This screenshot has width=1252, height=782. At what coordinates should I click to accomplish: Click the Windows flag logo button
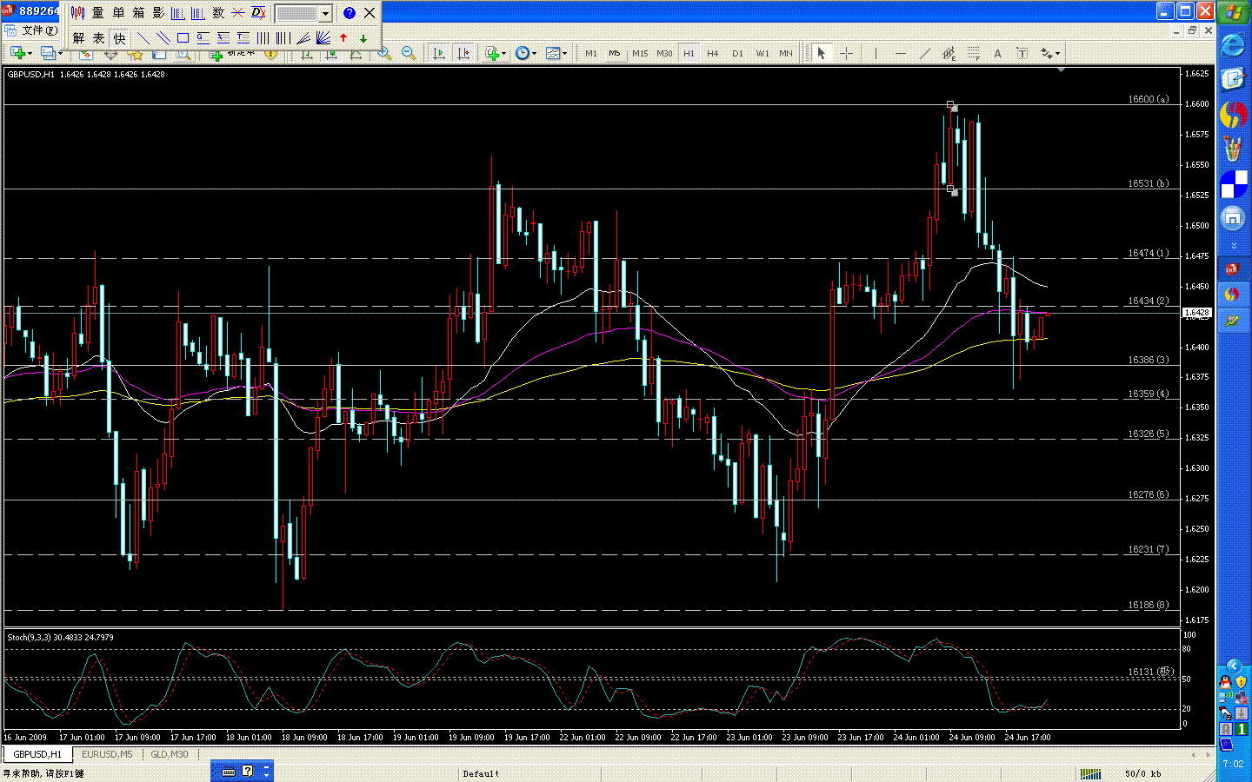click(1233, 13)
